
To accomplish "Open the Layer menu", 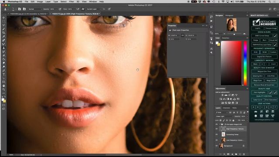I will click(48, 2).
